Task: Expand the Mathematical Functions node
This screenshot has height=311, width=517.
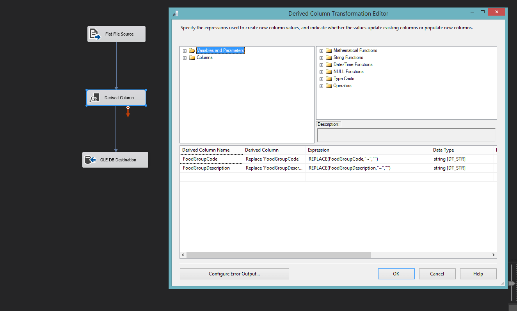Action: (321, 51)
